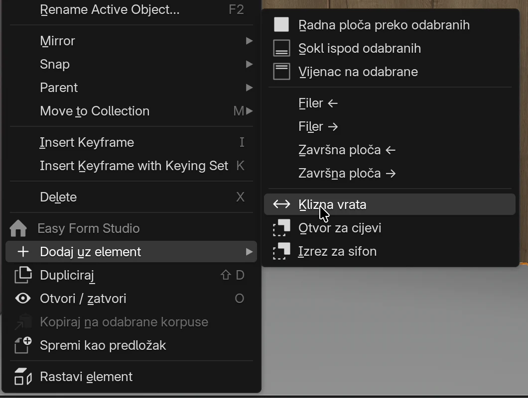Click the white square Radna ploča icon
Screen dimensions: 528x398
coord(281,25)
